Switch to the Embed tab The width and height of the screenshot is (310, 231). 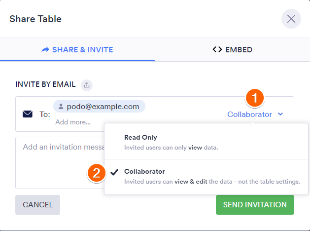click(x=232, y=50)
